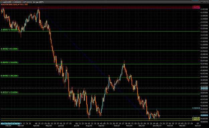
Task: Click the Jan/06/14 label on time axis
Action: coord(157,126)
